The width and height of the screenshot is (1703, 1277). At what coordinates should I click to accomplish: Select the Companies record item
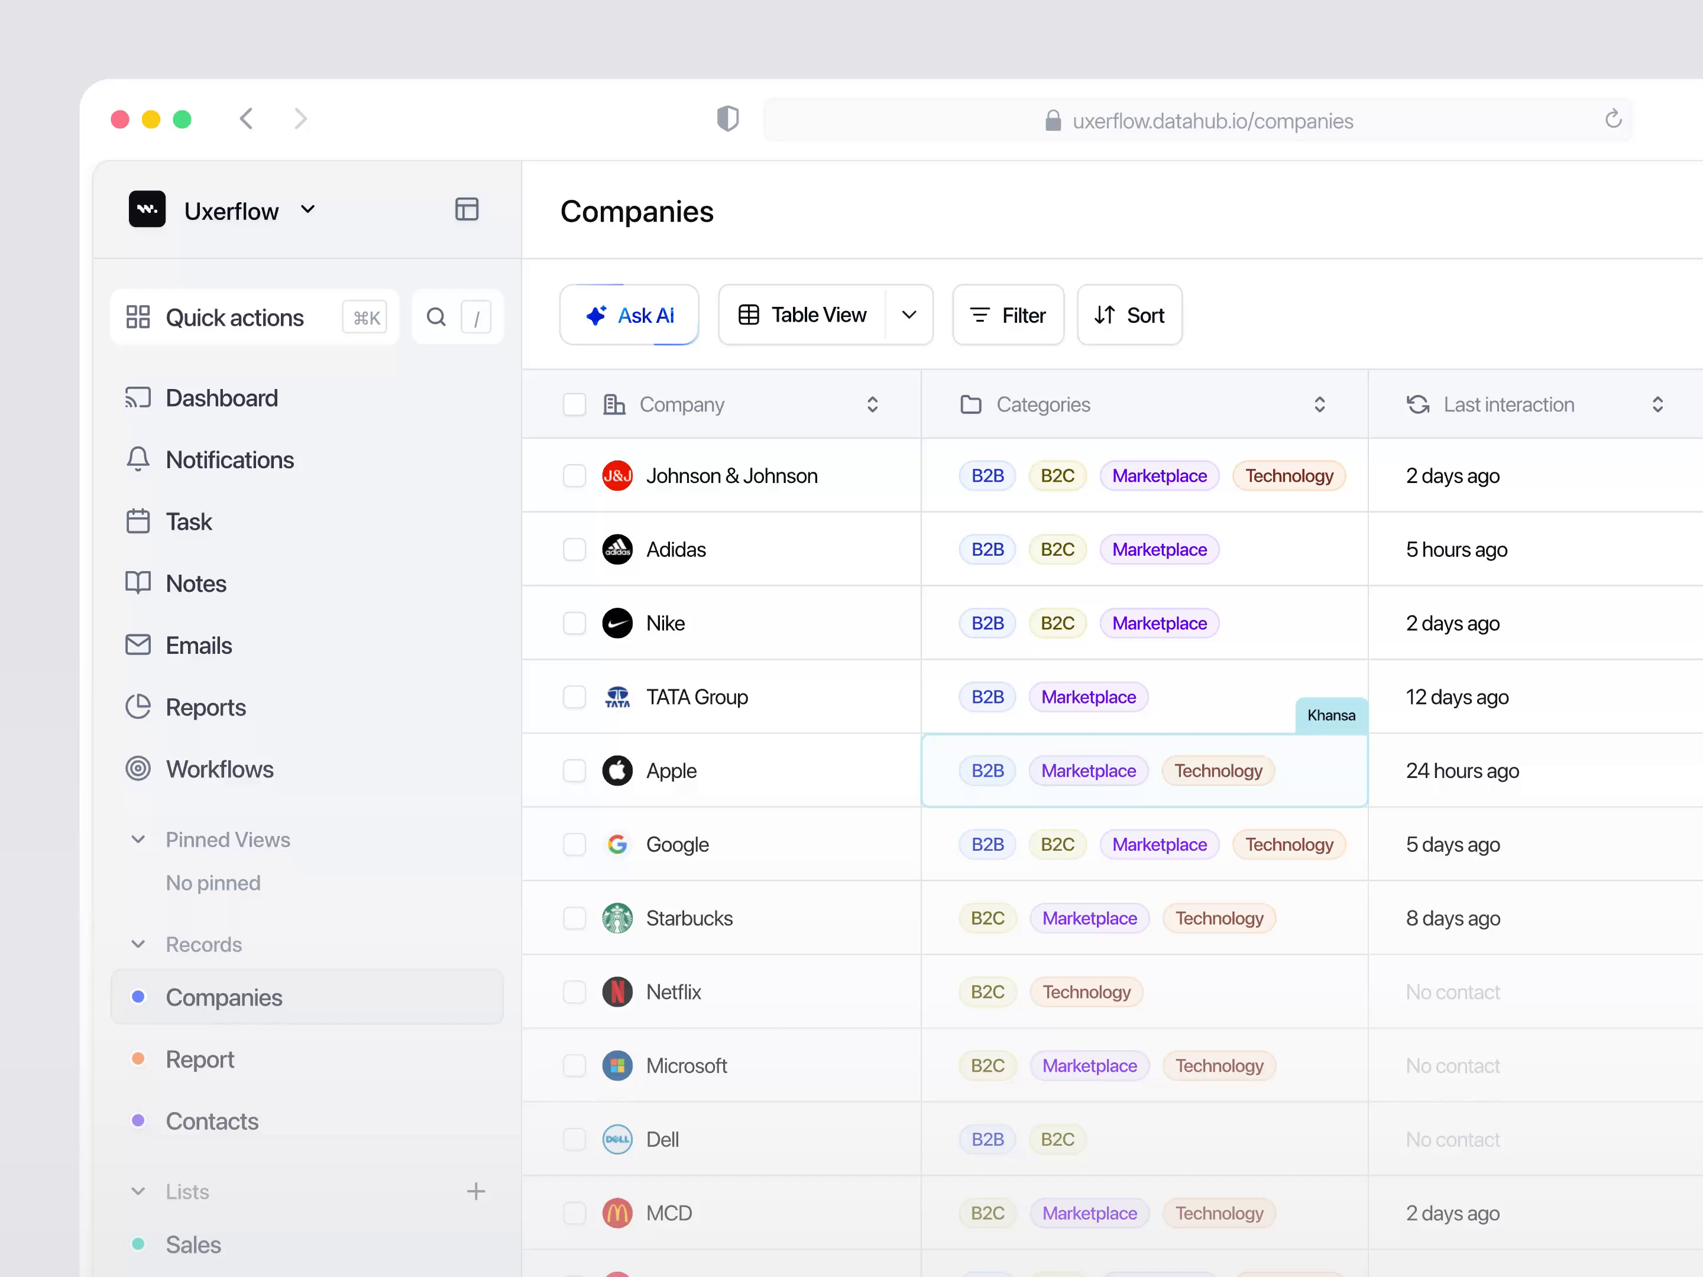click(307, 997)
